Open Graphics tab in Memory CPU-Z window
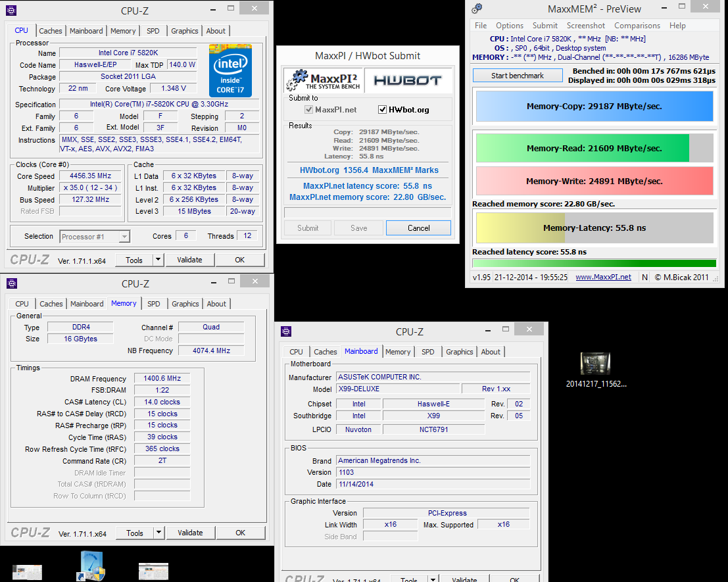The image size is (728, 582). point(185,304)
